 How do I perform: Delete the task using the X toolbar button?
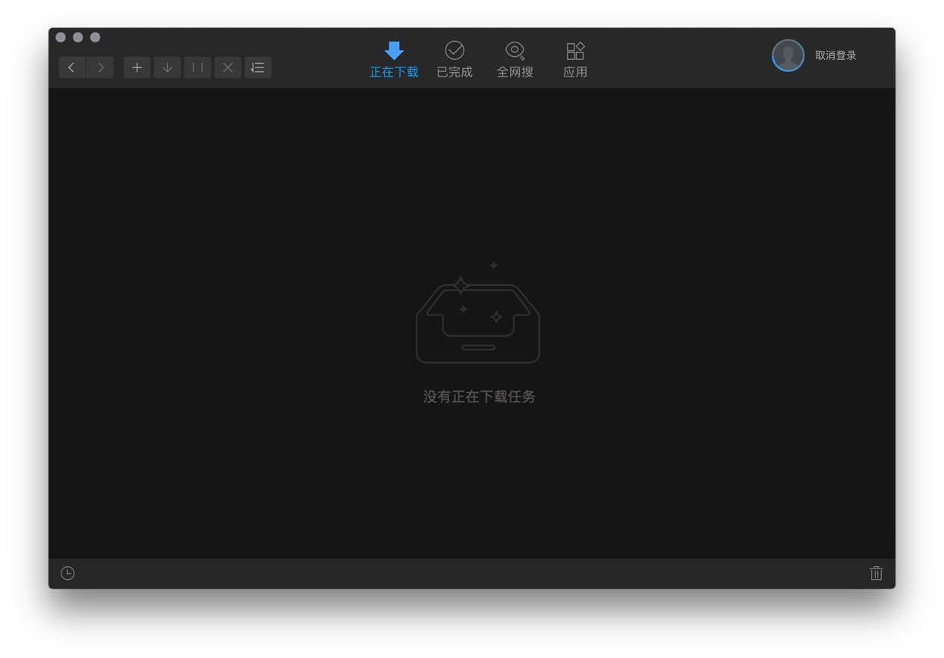[x=228, y=67]
